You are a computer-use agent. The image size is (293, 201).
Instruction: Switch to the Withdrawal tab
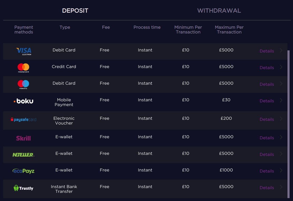pos(219,11)
